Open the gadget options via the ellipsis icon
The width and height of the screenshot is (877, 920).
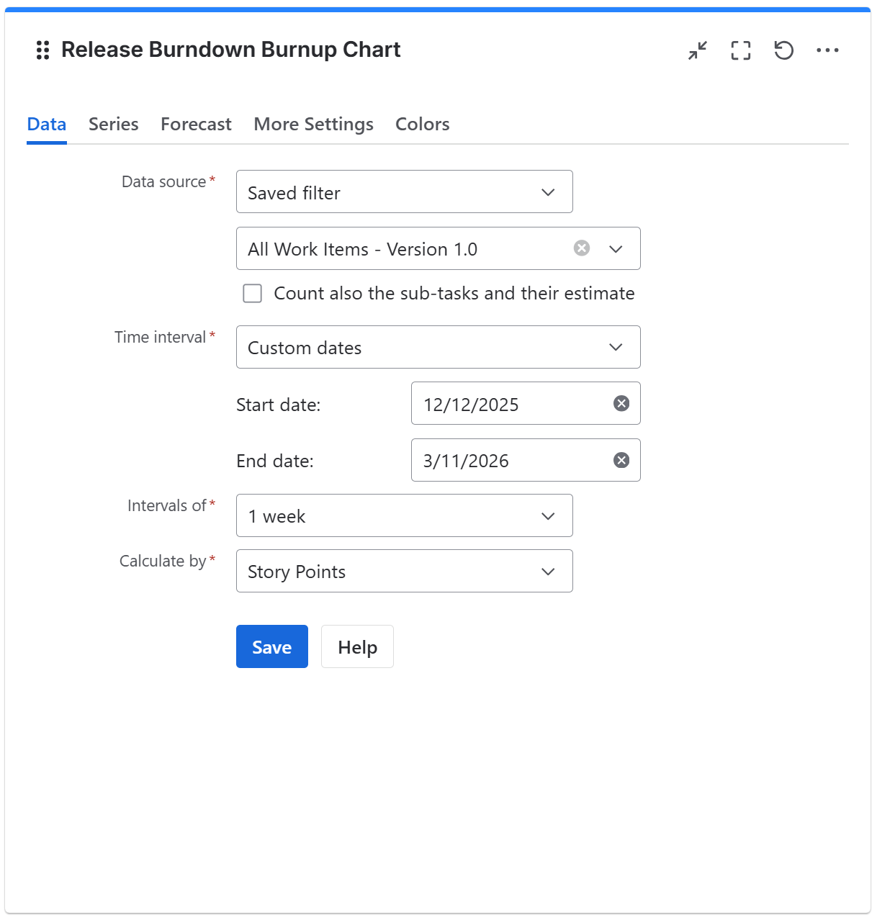pyautogui.click(x=828, y=50)
